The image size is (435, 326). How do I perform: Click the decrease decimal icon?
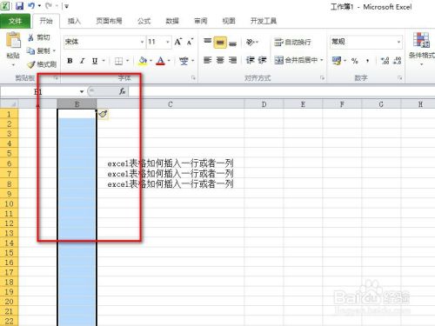coord(398,61)
